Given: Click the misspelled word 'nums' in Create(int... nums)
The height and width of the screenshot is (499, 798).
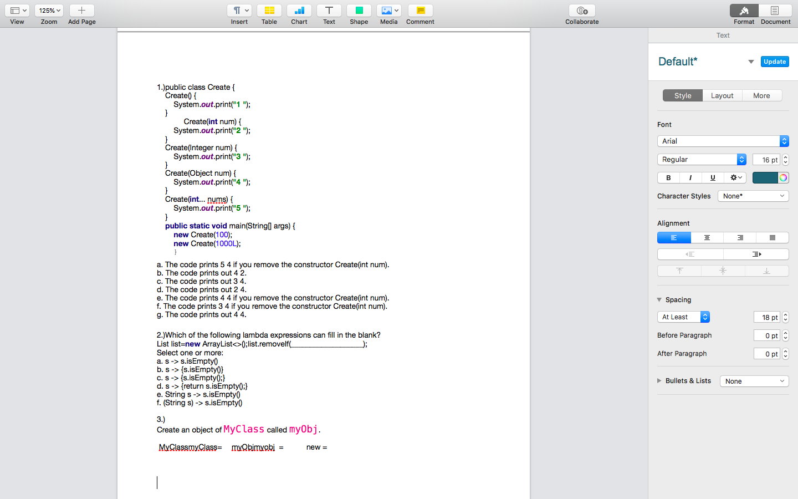Looking at the screenshot, I should (x=217, y=199).
